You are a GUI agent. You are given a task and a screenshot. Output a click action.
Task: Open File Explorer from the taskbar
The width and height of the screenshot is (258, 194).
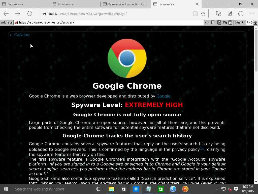click(111, 189)
